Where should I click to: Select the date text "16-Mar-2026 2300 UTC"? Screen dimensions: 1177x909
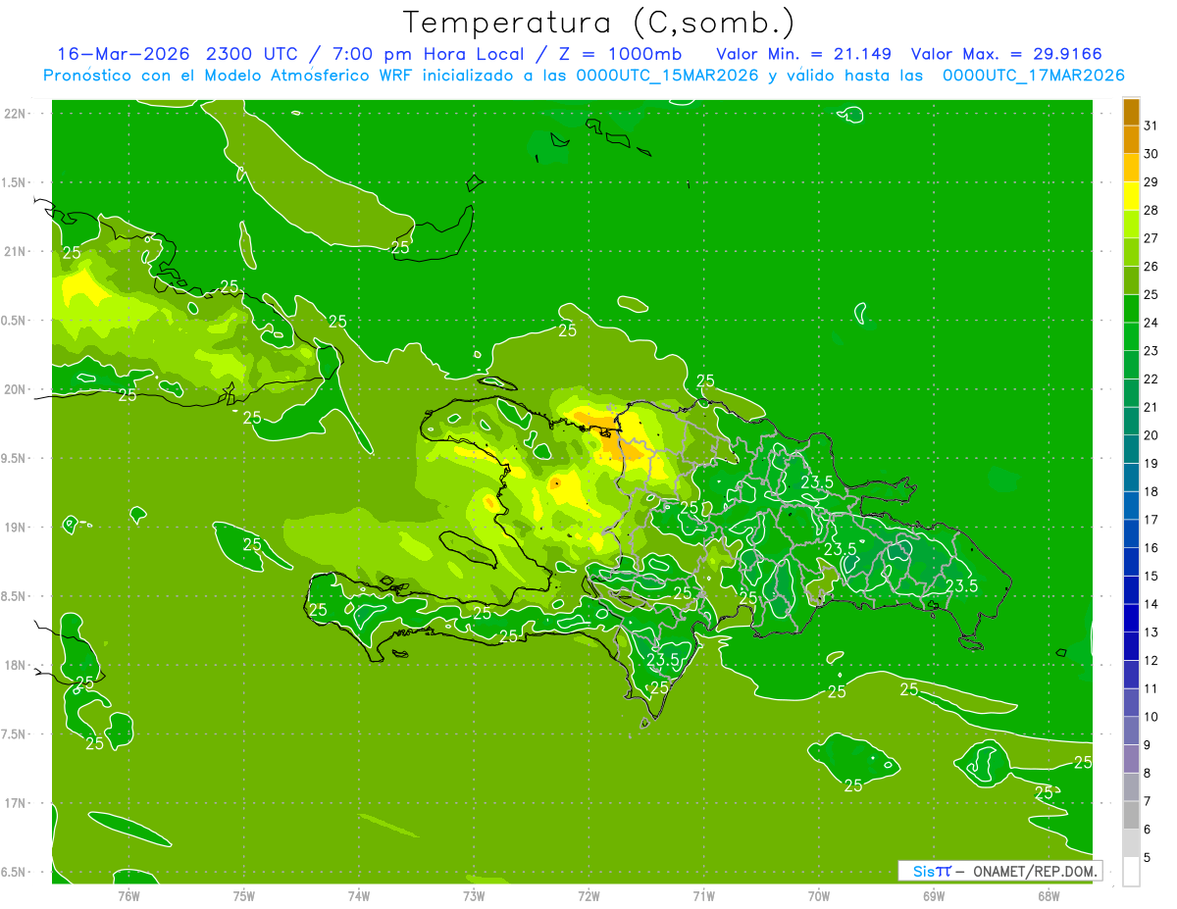179,54
